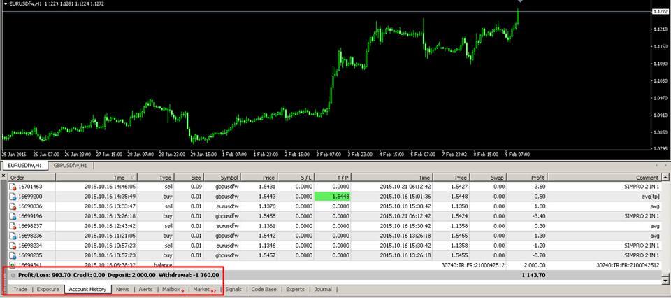Open the Alerts tab
The width and height of the screenshot is (671, 298).
(x=145, y=290)
